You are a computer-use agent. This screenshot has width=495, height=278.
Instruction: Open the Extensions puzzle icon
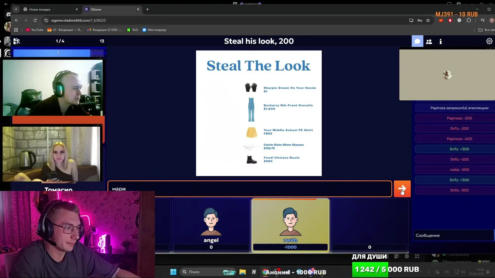pyautogui.click(x=469, y=20)
